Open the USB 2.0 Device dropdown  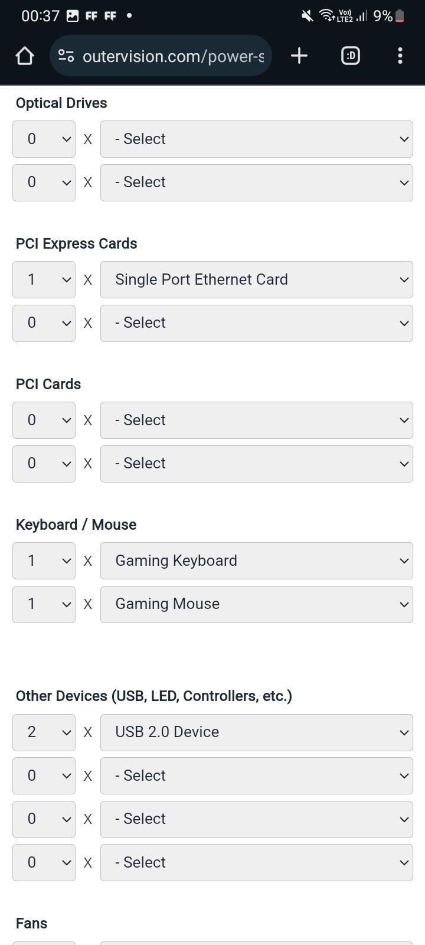(257, 732)
